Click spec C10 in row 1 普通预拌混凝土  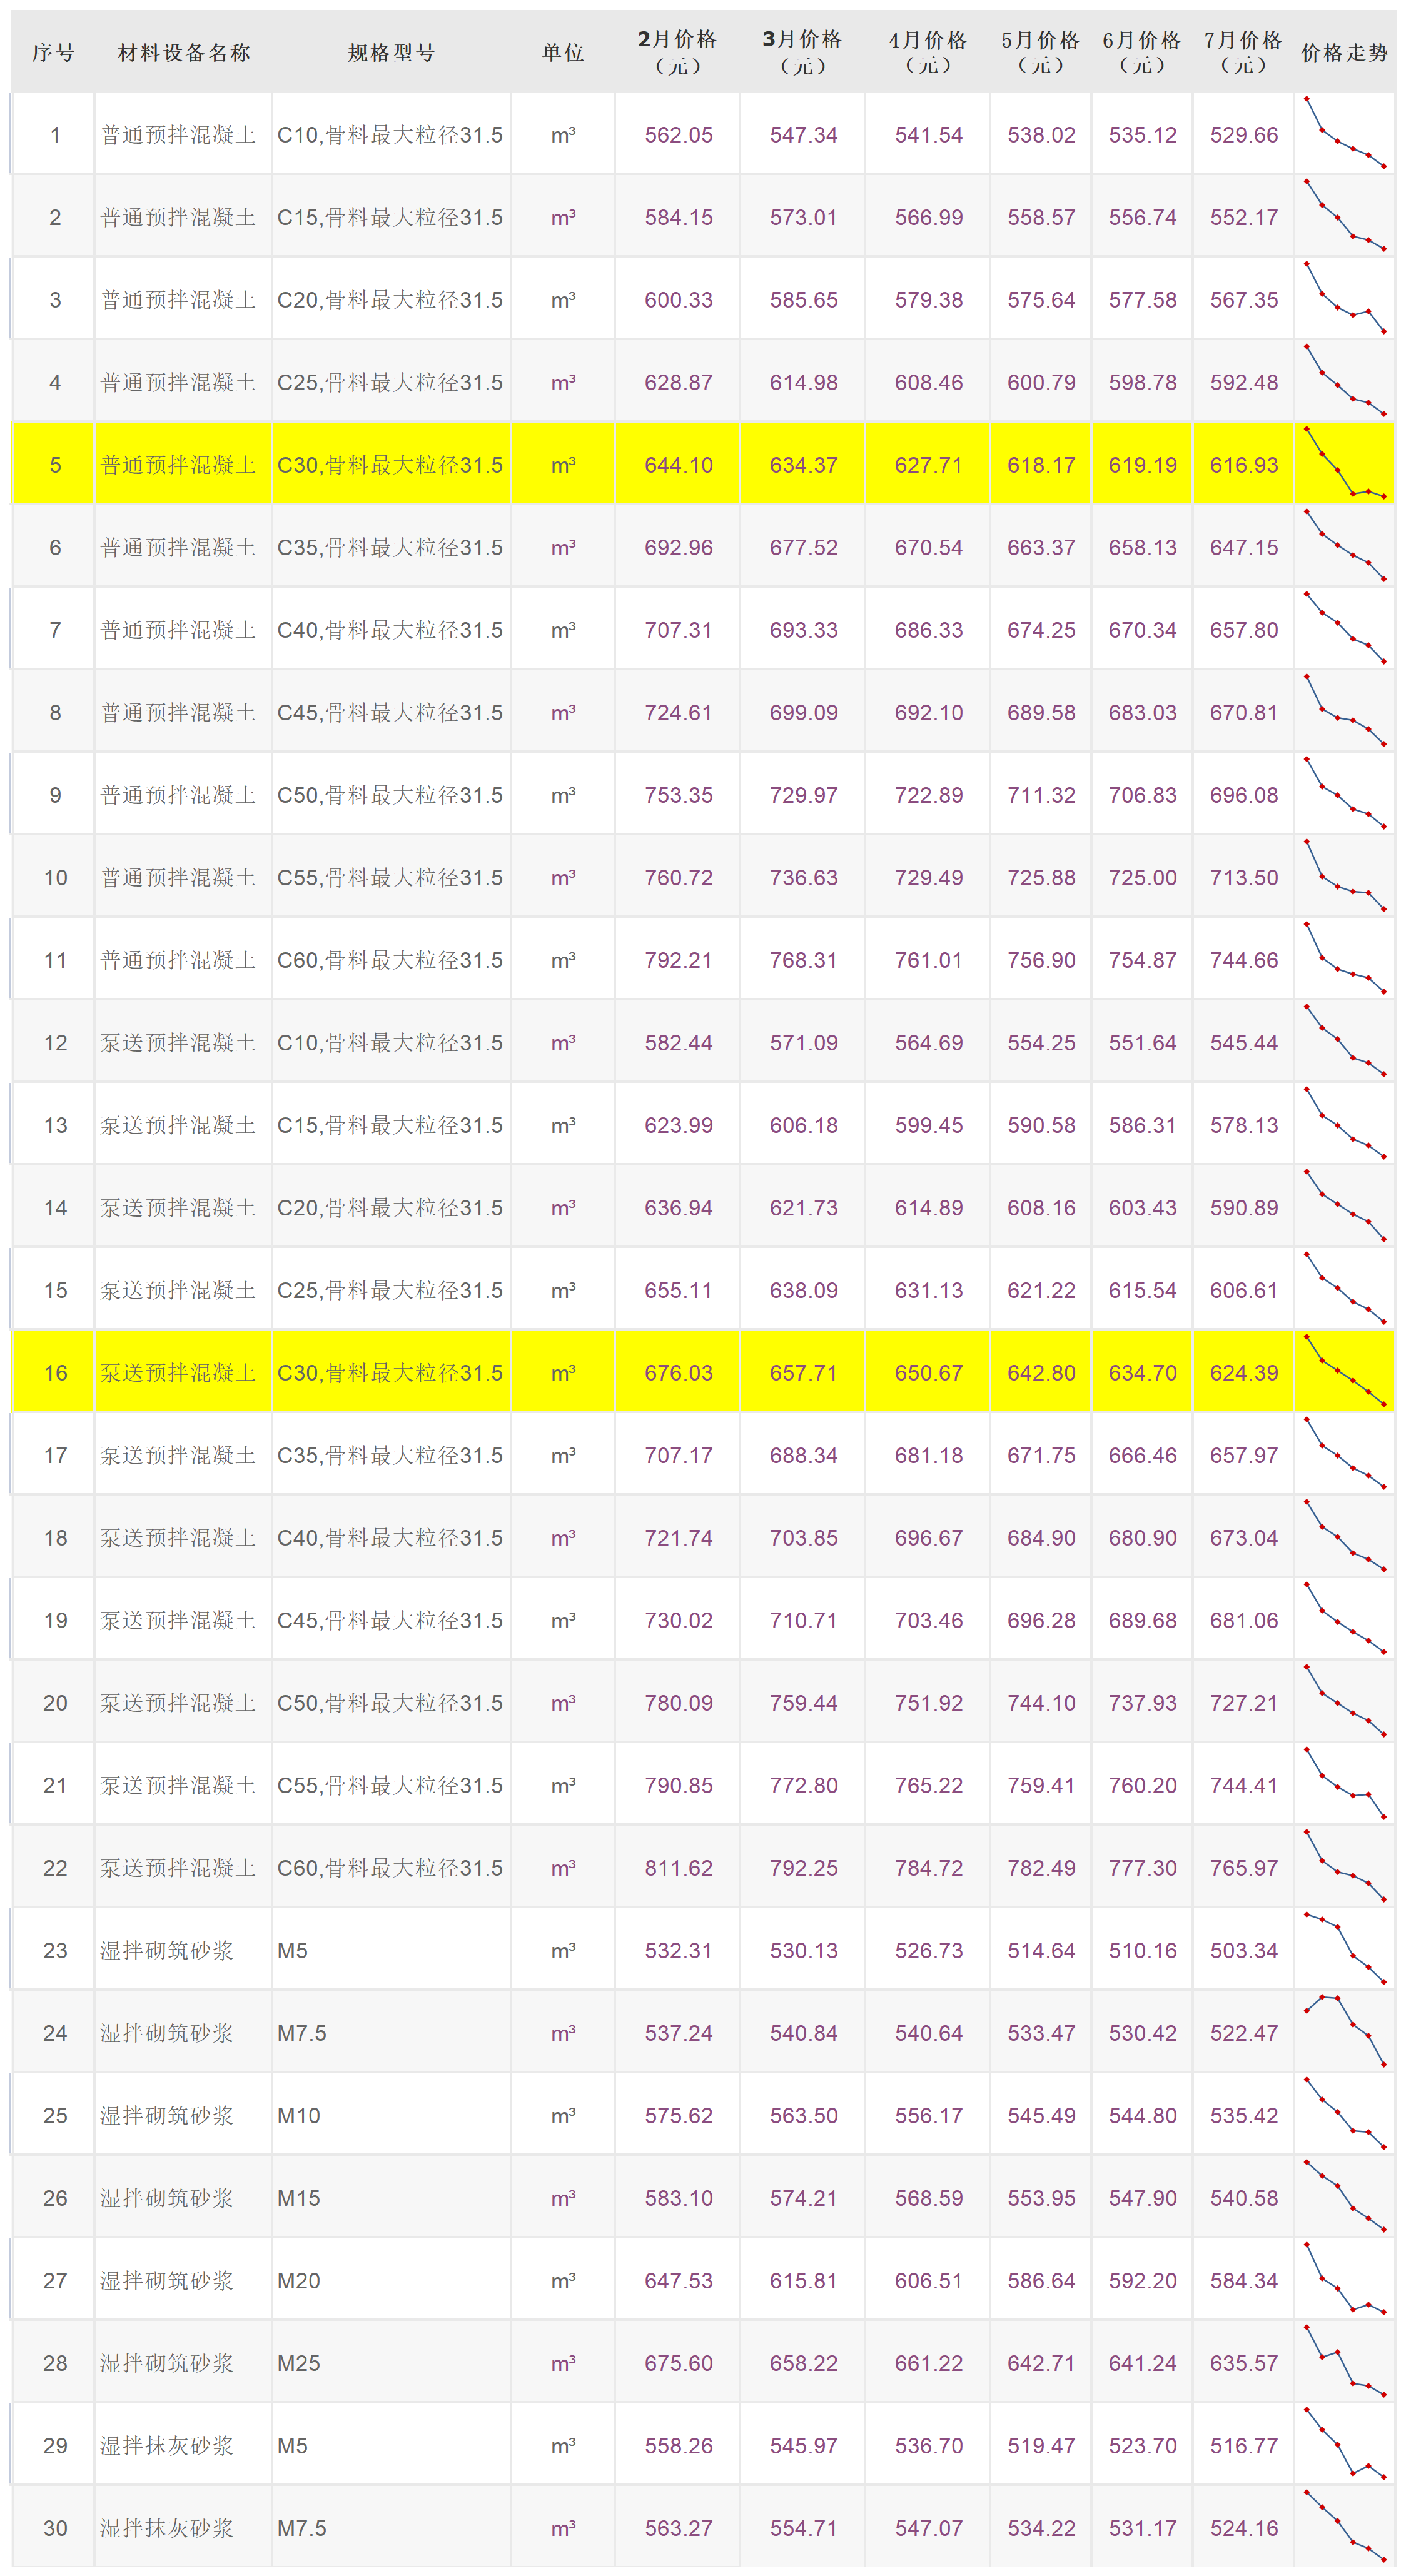click(390, 135)
